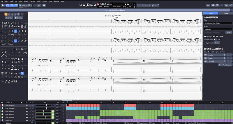Add a new track with plus icon
Image resolution: width=233 pixels, height=124 pixels.
click(2, 103)
